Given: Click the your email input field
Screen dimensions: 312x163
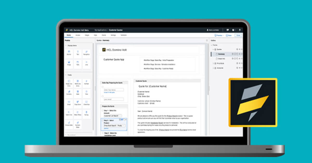Looking at the screenshot, I should [114, 99].
